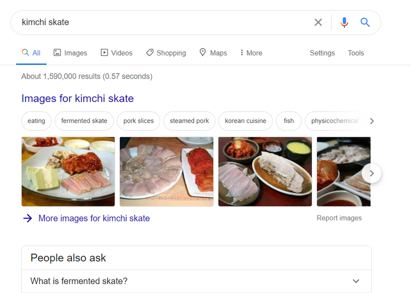Open 'Images for kimchi skate' heading link
Image resolution: width=411 pixels, height=293 pixels.
tap(78, 99)
